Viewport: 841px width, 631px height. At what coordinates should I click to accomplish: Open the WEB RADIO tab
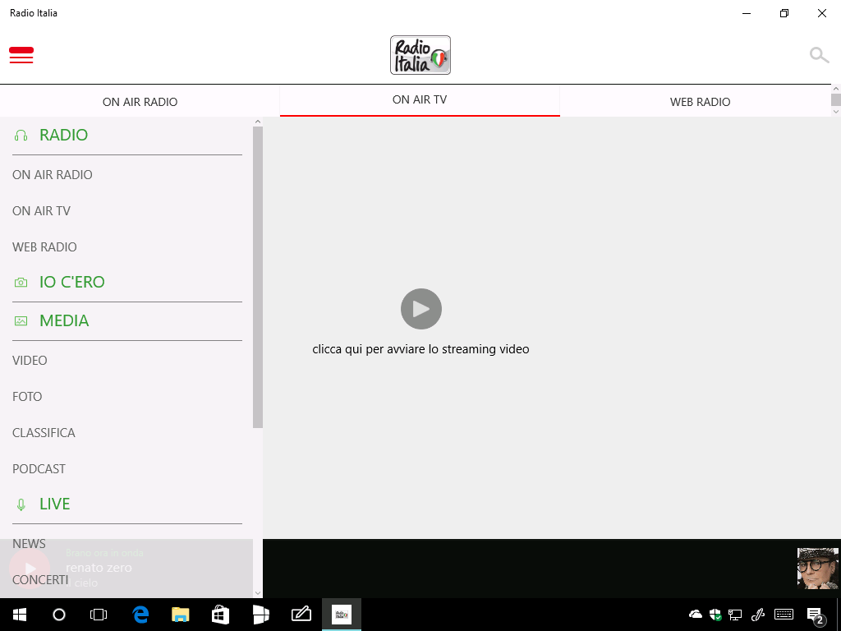pos(700,102)
